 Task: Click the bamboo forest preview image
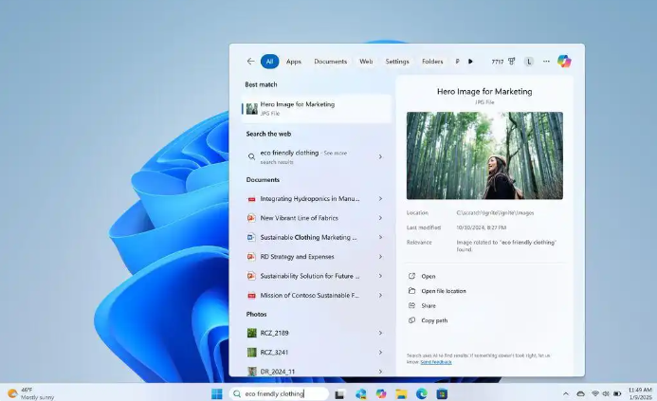484,155
